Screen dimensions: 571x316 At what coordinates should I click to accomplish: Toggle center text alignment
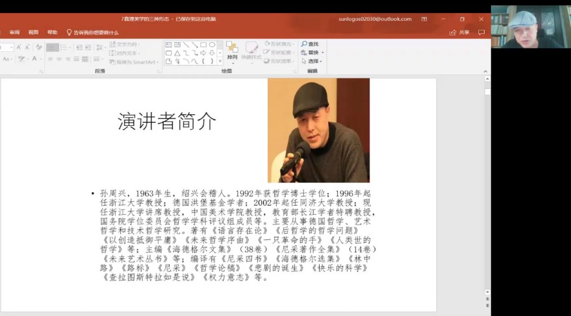tap(59, 59)
